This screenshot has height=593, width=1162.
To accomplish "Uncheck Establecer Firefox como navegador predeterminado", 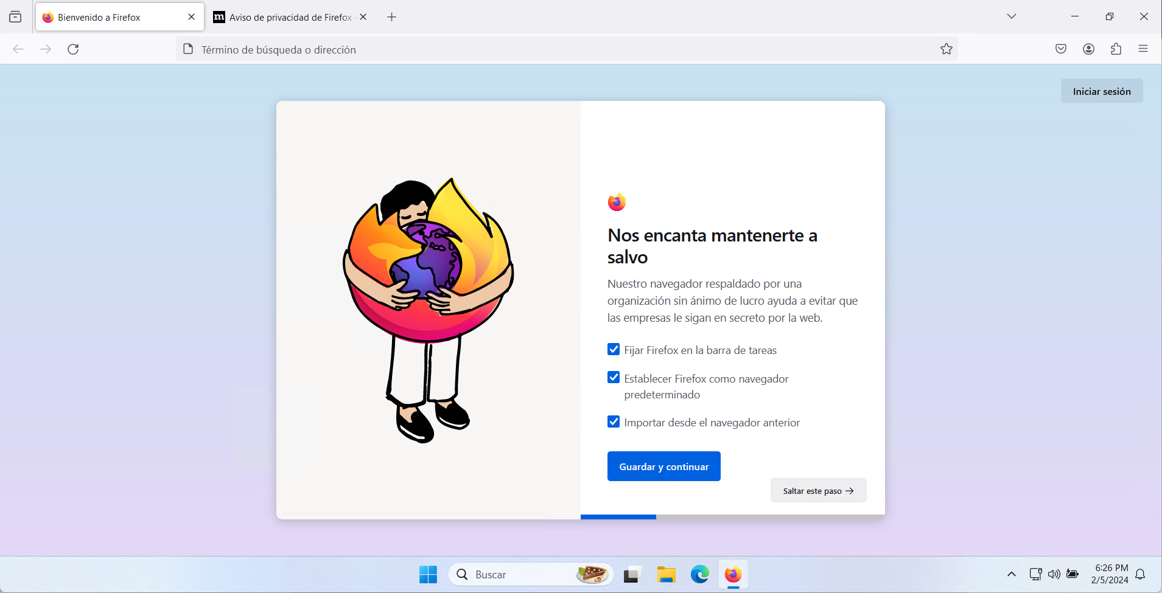I will pos(614,378).
